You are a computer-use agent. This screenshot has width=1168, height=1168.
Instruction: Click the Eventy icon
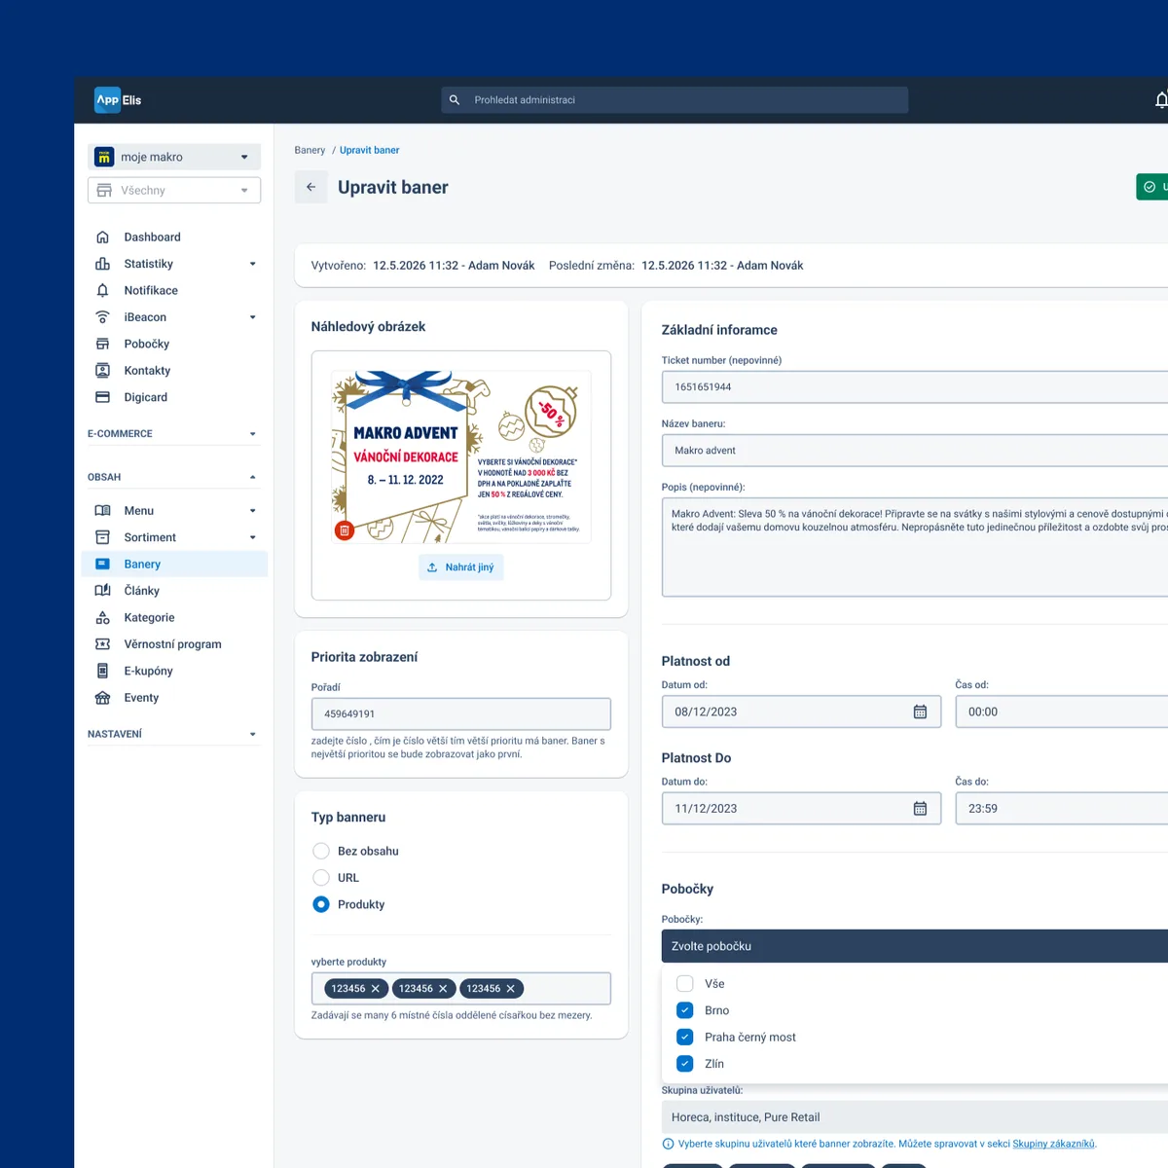click(102, 698)
